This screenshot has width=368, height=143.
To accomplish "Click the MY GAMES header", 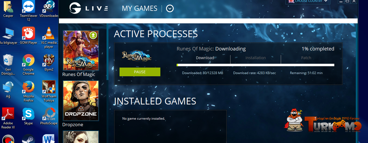I will click(x=140, y=8).
